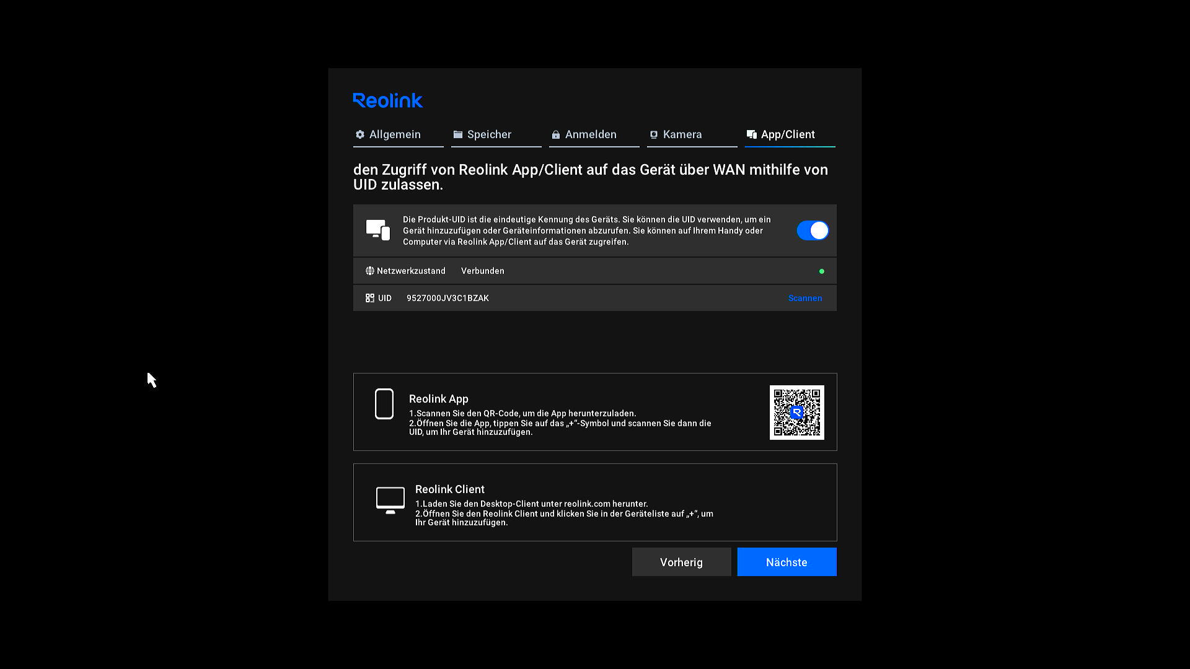
Task: Switch to the Speicher tab
Action: tap(496, 135)
